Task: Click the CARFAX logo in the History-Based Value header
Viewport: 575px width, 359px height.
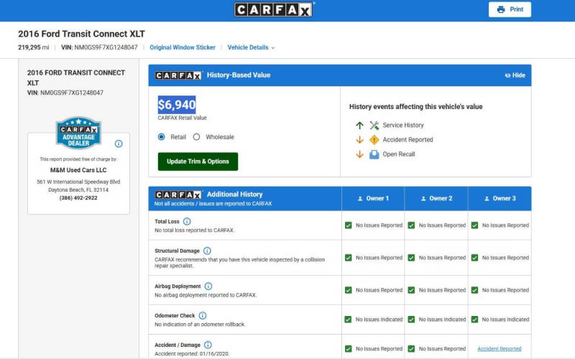Action: [x=178, y=75]
